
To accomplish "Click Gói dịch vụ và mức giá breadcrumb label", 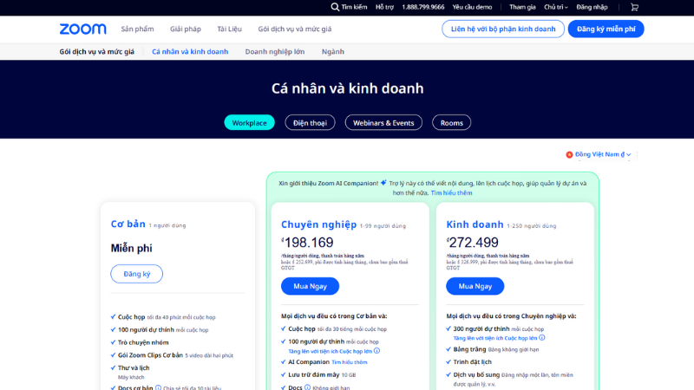I will point(97,52).
